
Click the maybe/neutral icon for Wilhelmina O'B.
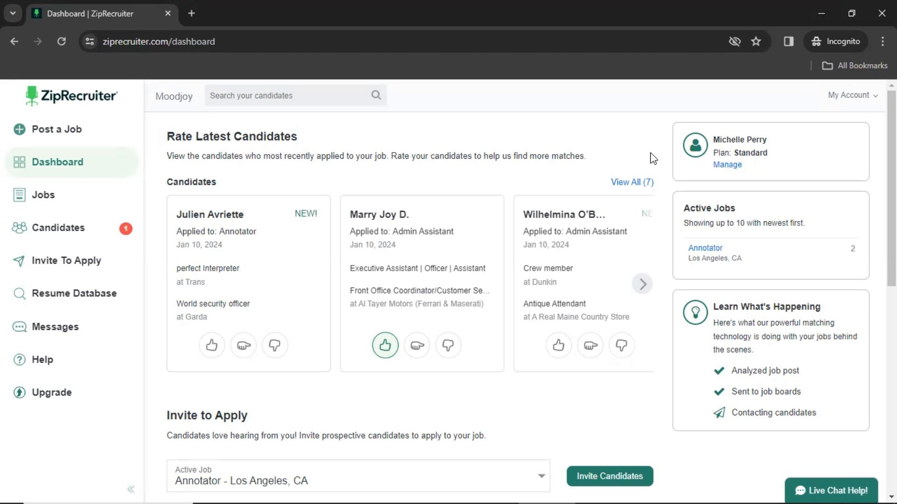pyautogui.click(x=590, y=345)
